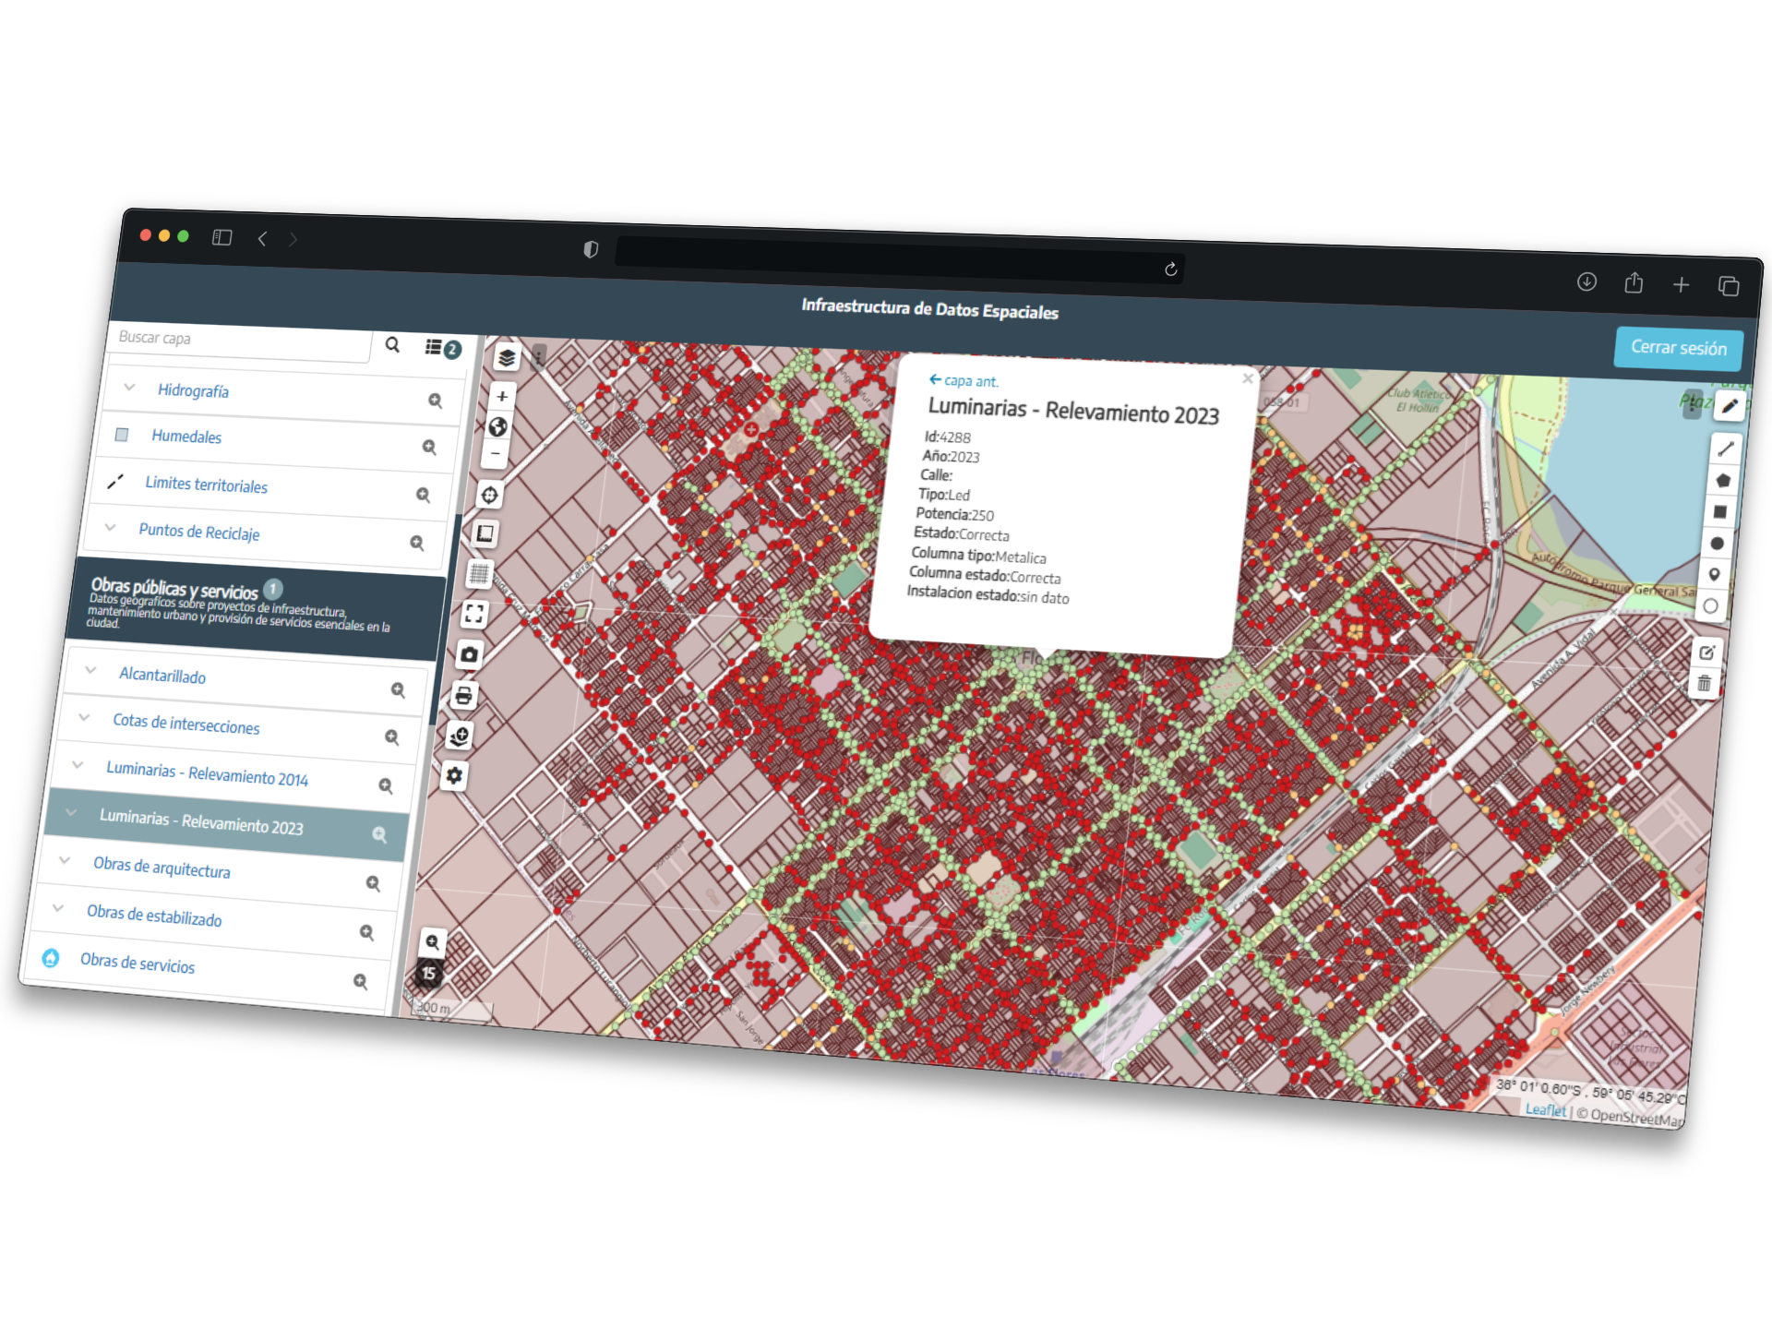Select the draw rectangle tool

pyautogui.click(x=1719, y=512)
